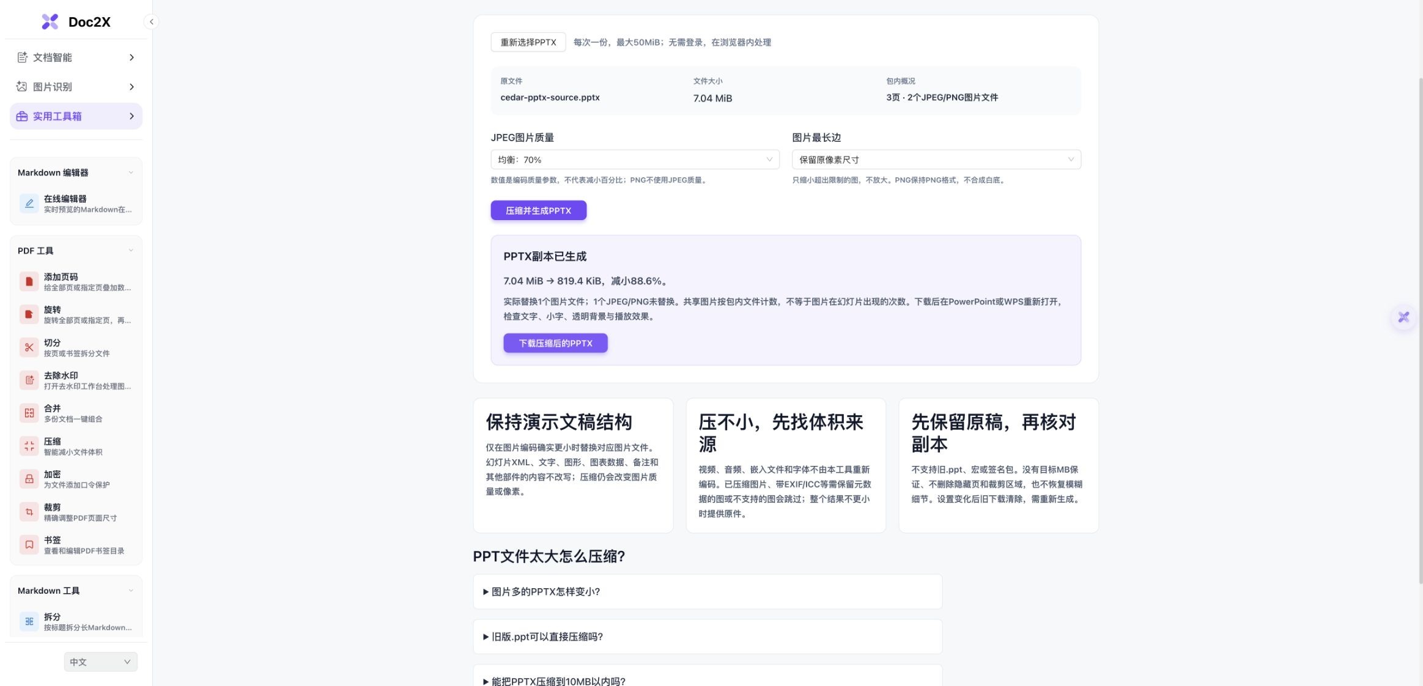Open the 中文 language selector
This screenshot has height=686, width=1423.
pyautogui.click(x=100, y=662)
